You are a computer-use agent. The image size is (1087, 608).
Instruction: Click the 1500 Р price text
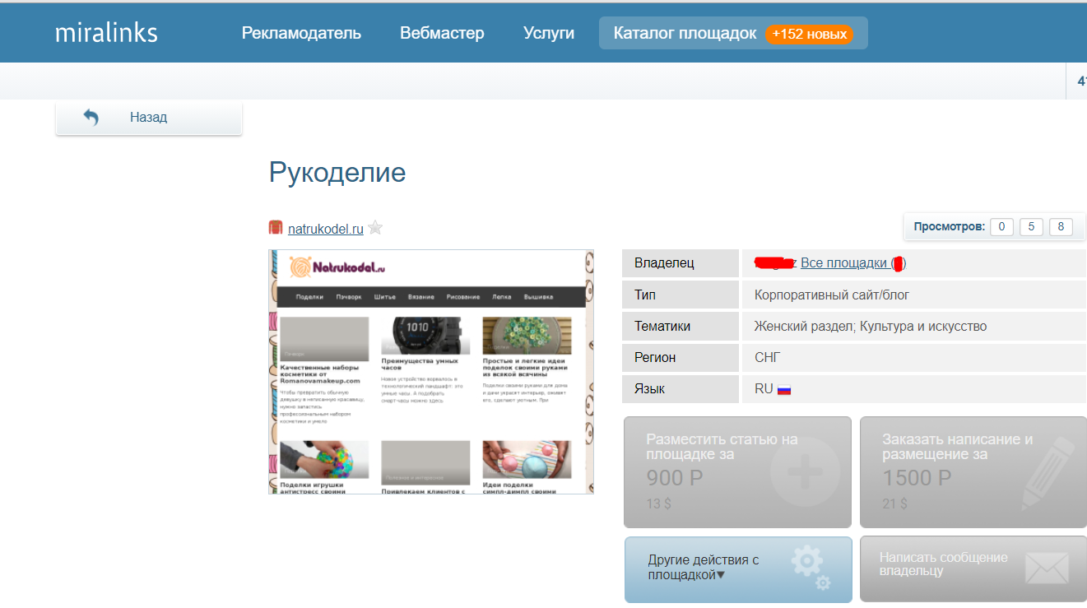[917, 478]
